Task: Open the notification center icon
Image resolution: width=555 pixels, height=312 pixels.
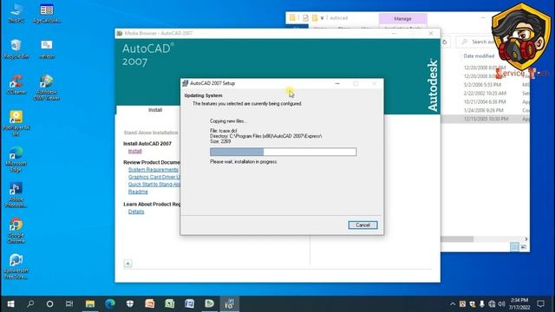Action: pos(540,304)
